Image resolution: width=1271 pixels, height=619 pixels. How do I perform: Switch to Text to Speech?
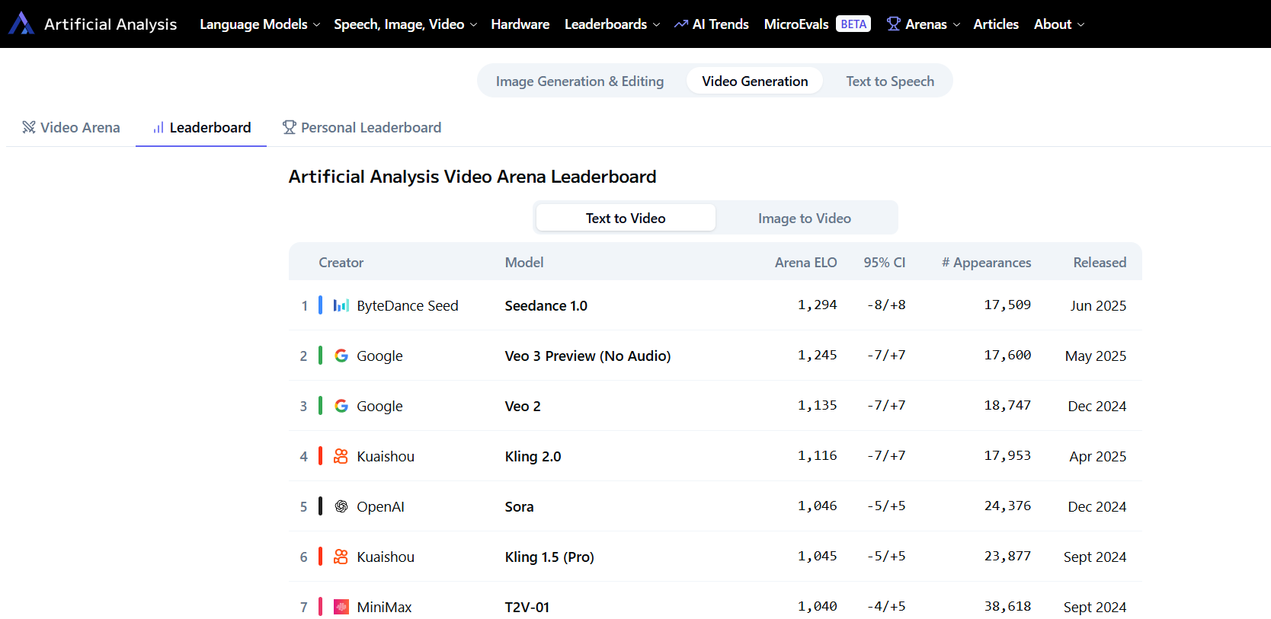click(x=890, y=81)
